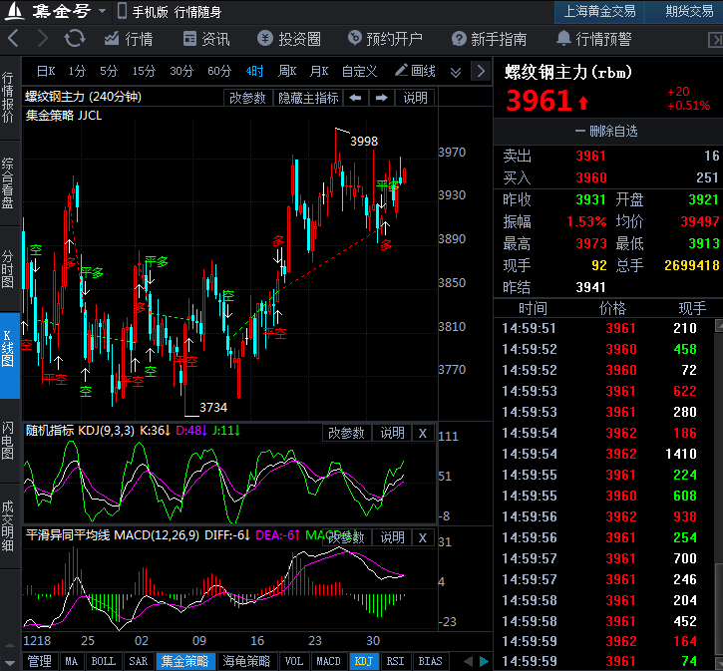Open 闪电图 sidebar tab

[x=8, y=441]
